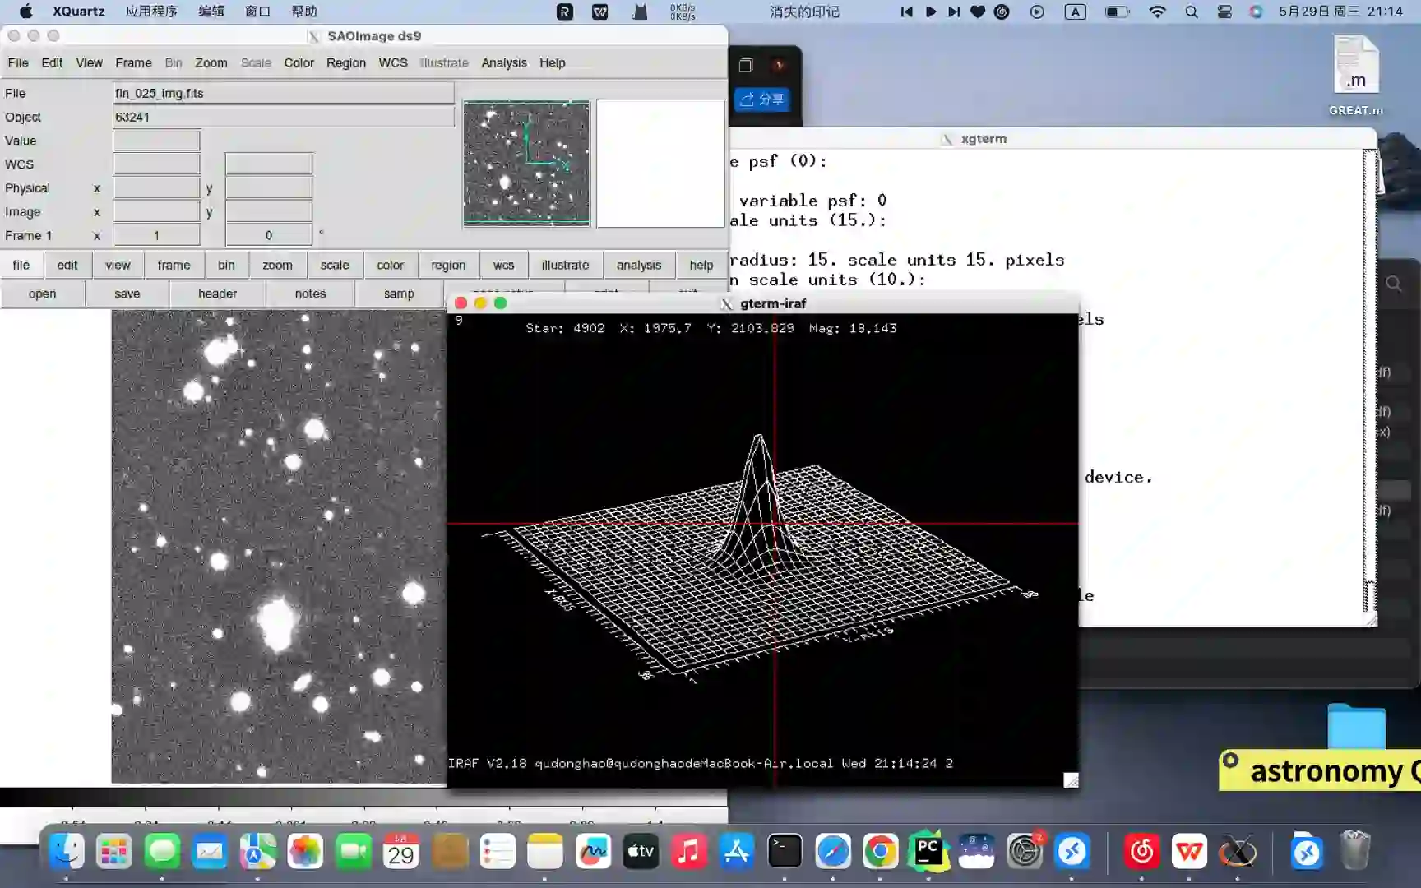Click the File name field in DS9
The width and height of the screenshot is (1421, 888).
tap(284, 93)
